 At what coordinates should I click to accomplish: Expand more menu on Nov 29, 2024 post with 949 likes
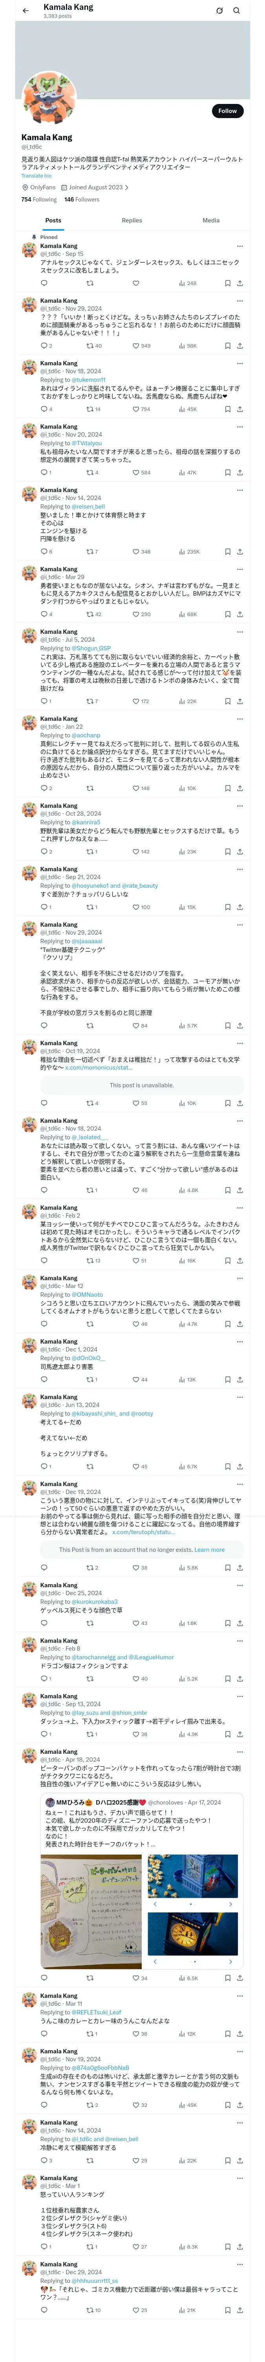point(239,301)
